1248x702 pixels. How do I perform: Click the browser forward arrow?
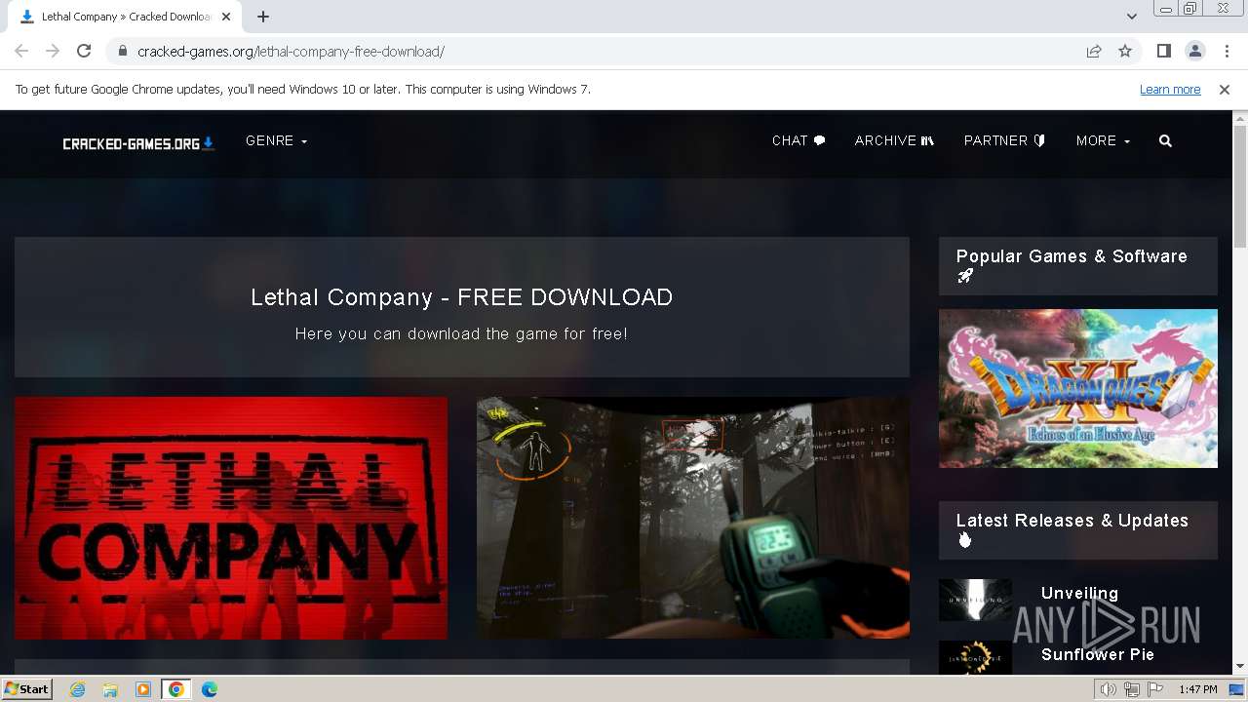(53, 51)
